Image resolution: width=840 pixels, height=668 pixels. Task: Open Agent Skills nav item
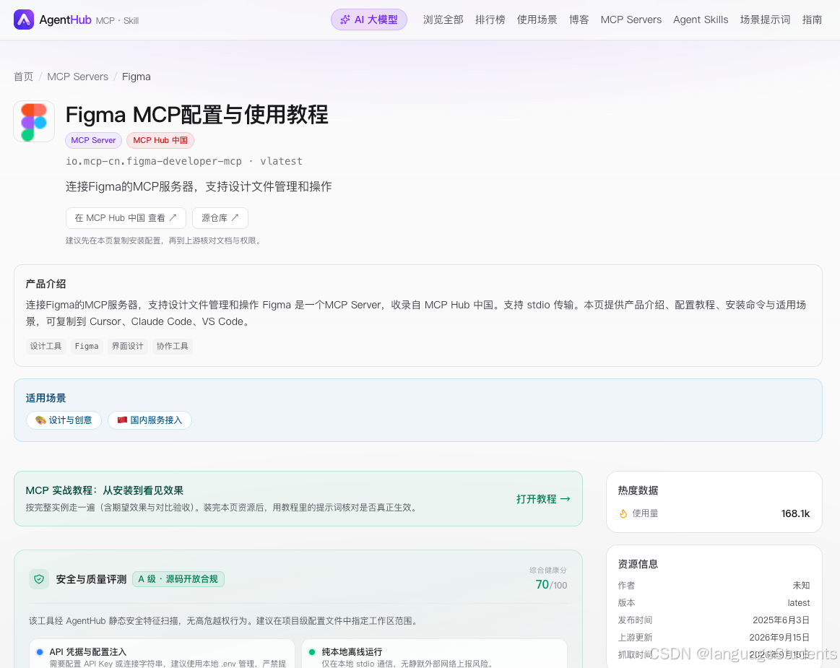pyautogui.click(x=700, y=19)
